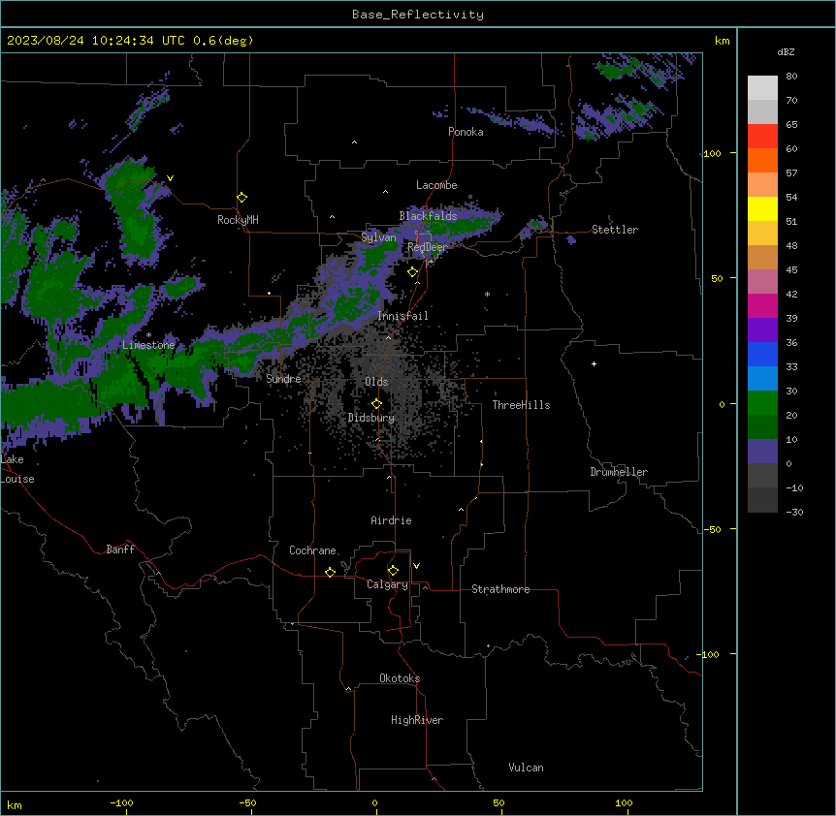Screen dimensions: 836x816
Task: Click the yellow diamond marker near RockyMH
Action: coord(242,198)
